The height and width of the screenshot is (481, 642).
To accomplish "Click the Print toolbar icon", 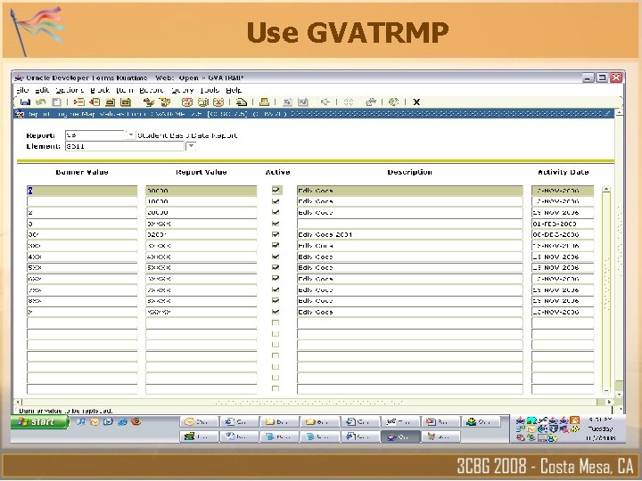I will click(264, 102).
